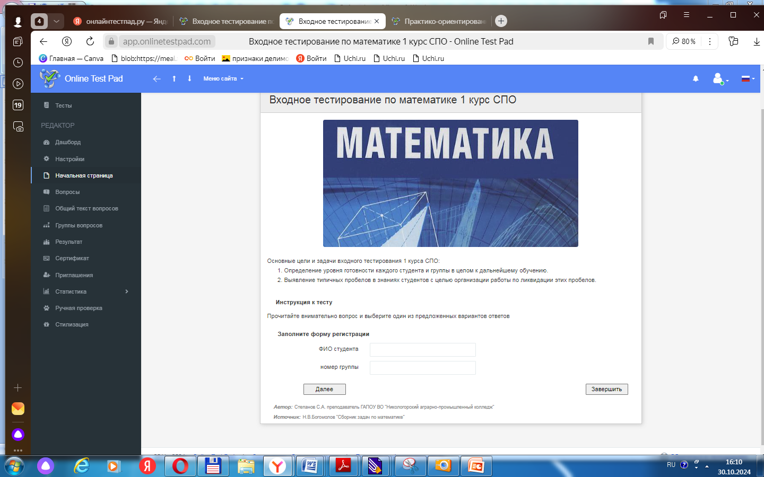Reload the page with browser refresh icon
Image resolution: width=764 pixels, height=477 pixels.
tap(90, 41)
